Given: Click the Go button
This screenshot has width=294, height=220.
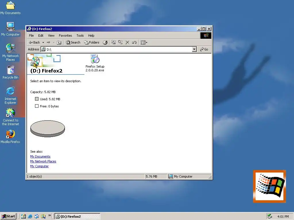Looking at the screenshot, I should tap(204, 49).
